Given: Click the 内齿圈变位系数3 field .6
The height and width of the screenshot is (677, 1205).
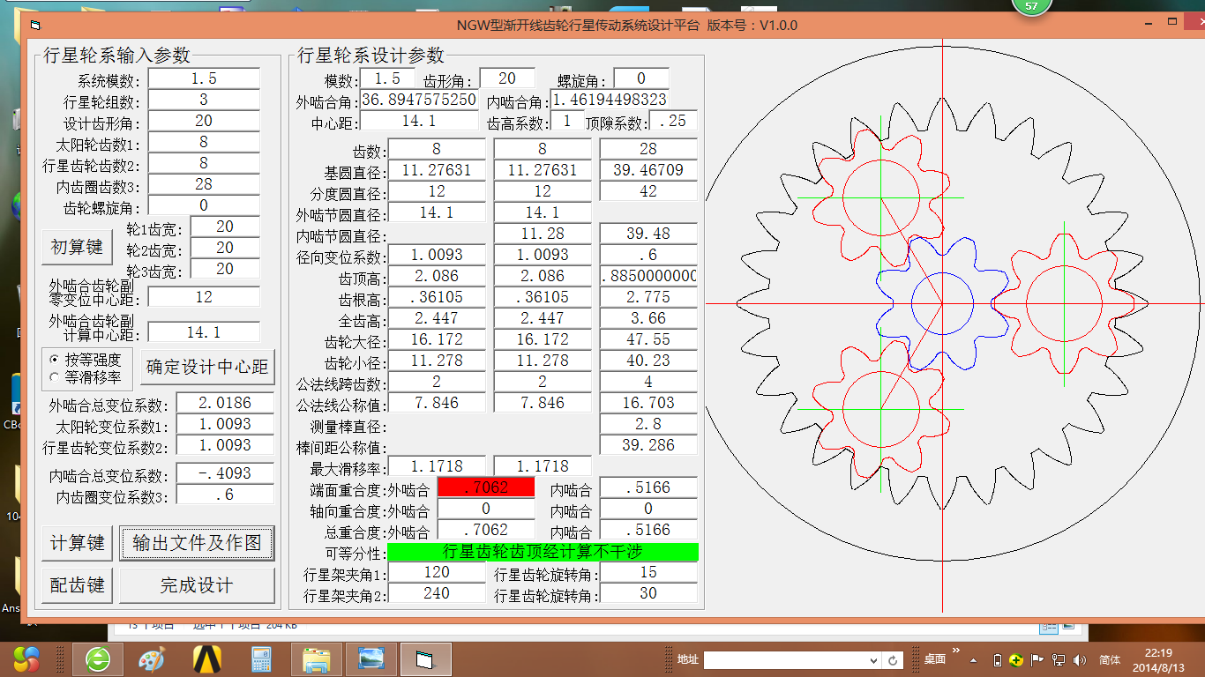Looking at the screenshot, I should pyautogui.click(x=227, y=495).
